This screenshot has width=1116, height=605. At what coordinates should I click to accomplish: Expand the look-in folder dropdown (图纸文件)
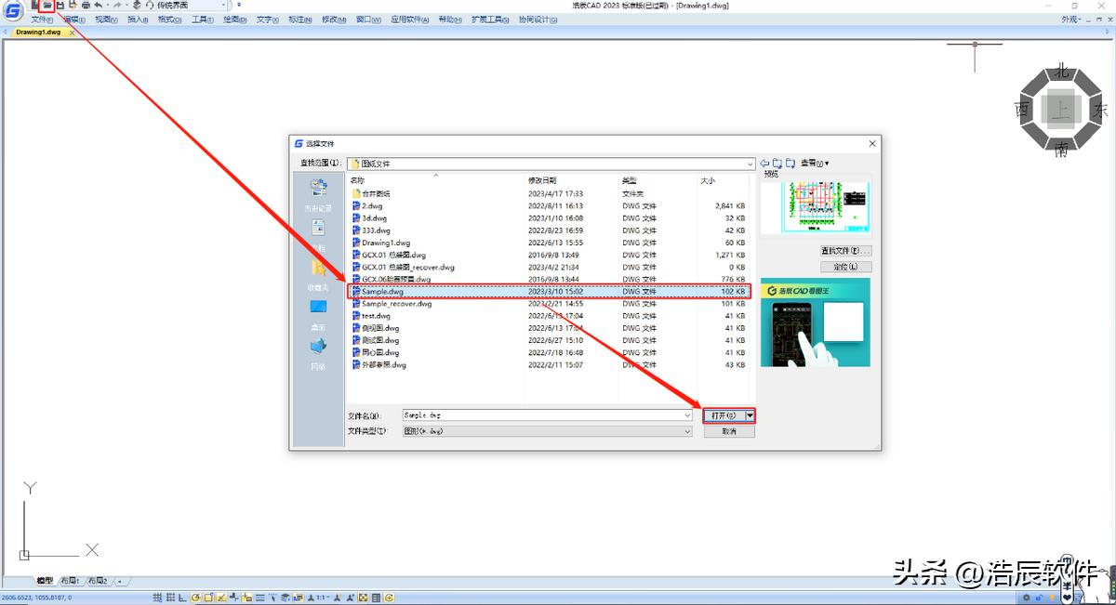coord(750,164)
